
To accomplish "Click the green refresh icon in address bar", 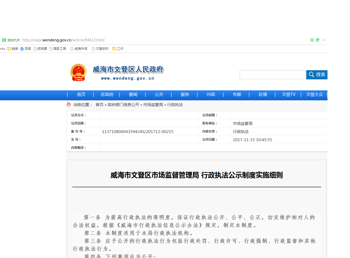I will click(312, 40).
